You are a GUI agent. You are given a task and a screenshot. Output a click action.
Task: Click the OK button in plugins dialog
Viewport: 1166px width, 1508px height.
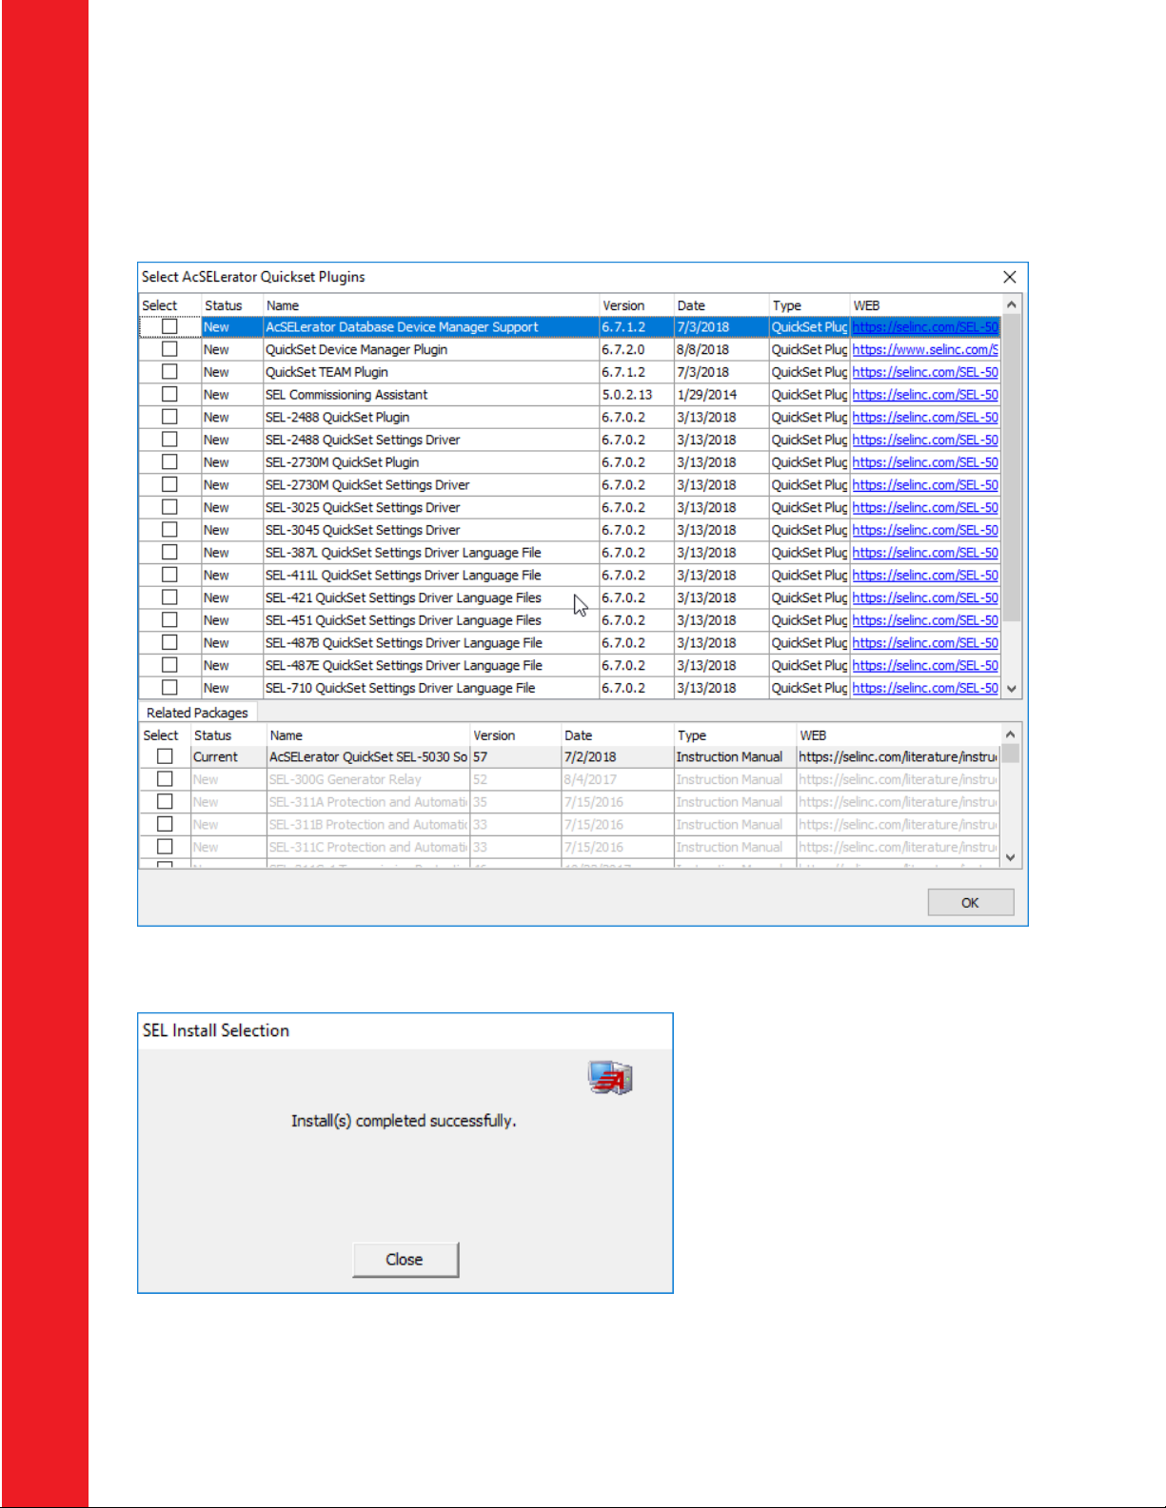[x=970, y=903]
